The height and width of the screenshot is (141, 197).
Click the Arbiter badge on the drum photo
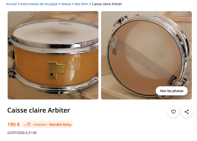[x=56, y=70]
